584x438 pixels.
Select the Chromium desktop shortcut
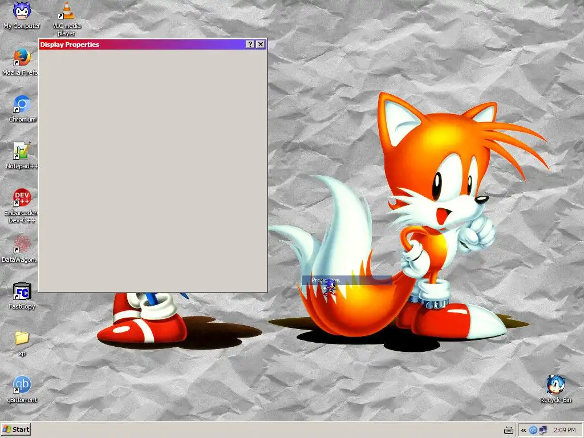[x=22, y=109]
